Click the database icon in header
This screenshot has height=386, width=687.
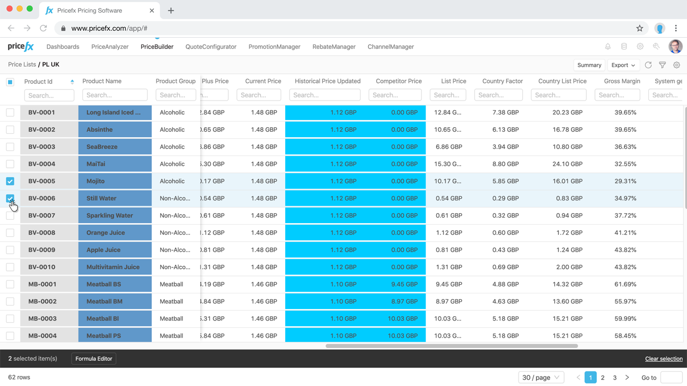624,47
